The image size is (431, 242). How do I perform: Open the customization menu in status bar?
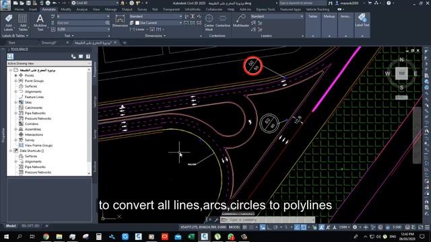tap(427, 227)
